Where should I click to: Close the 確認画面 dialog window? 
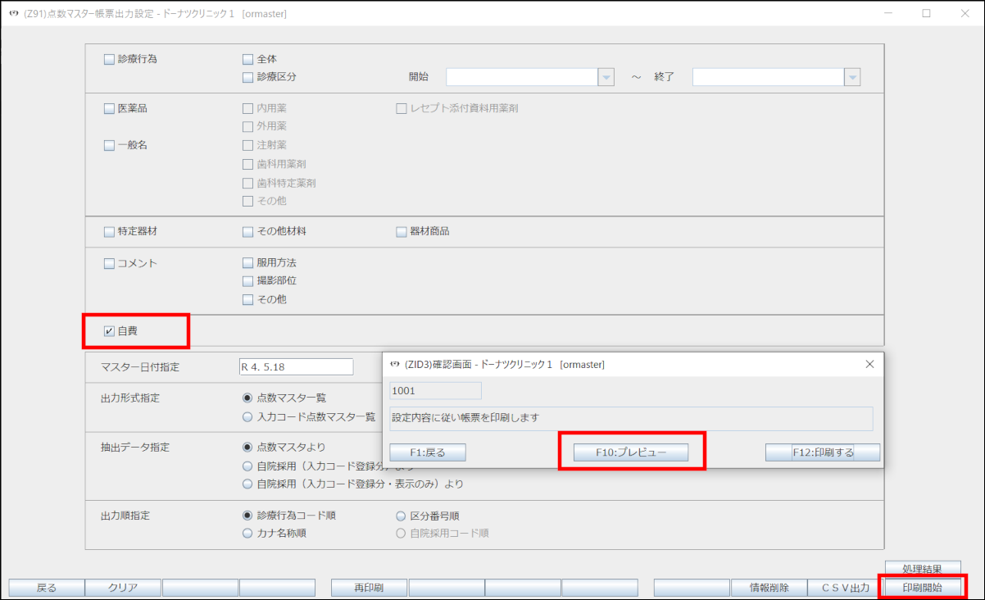coord(870,364)
